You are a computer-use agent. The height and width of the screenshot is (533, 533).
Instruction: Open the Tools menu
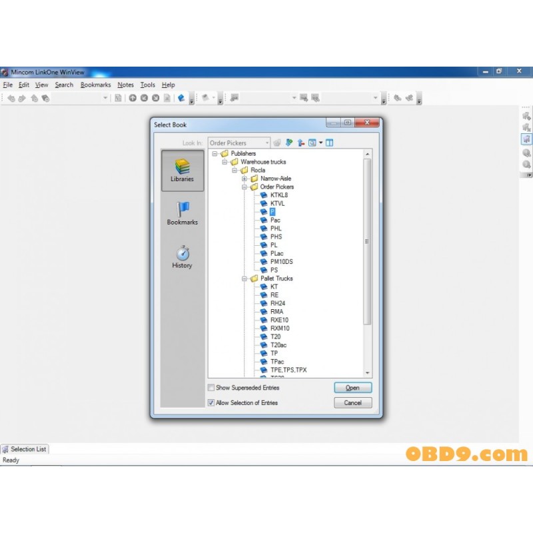click(147, 85)
